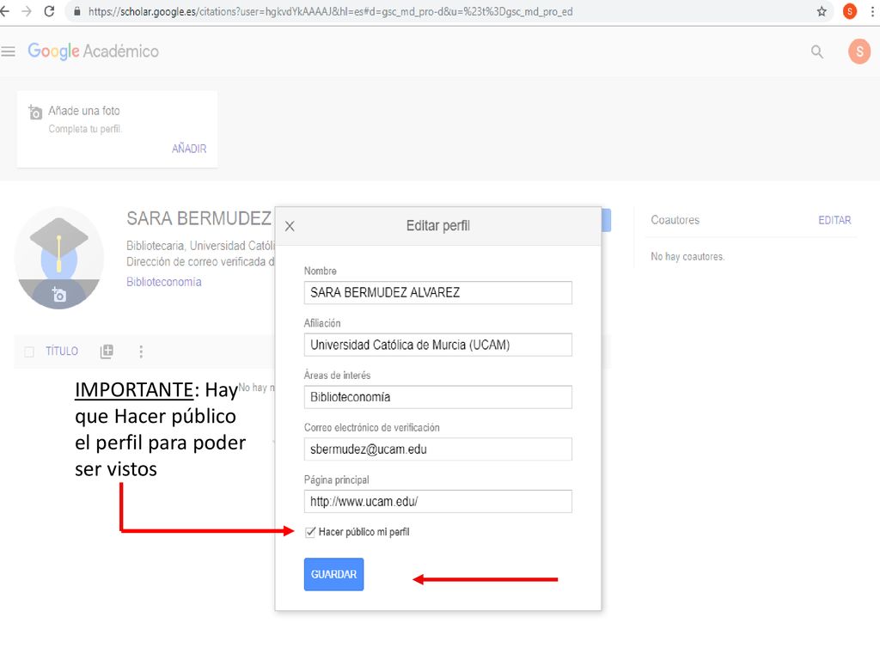880x660 pixels.
Task: Open the three-dot options near TÍTULO
Action: click(141, 351)
